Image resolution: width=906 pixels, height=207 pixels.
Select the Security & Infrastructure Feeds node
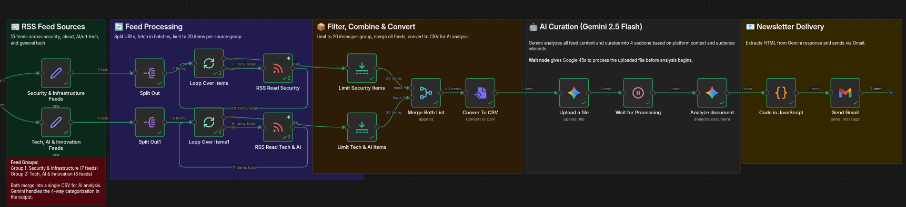point(56,73)
